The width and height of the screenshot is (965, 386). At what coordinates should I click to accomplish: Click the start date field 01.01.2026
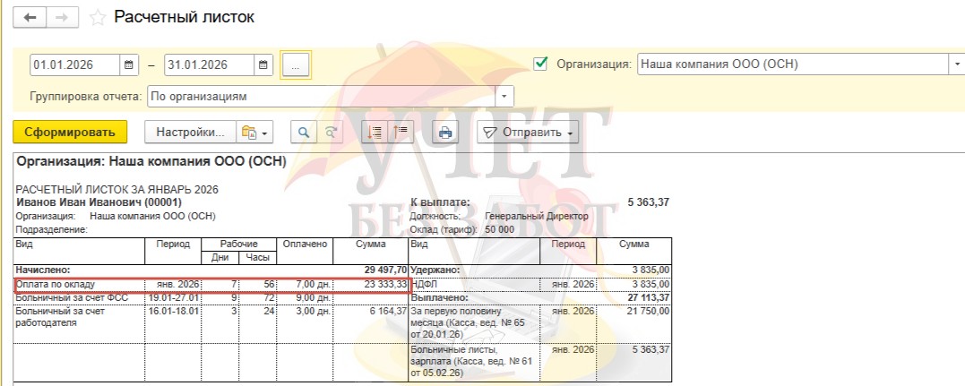[x=75, y=64]
